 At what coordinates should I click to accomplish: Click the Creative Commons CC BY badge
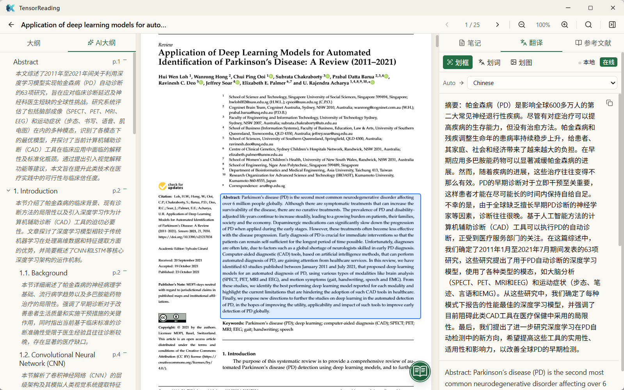(172, 317)
